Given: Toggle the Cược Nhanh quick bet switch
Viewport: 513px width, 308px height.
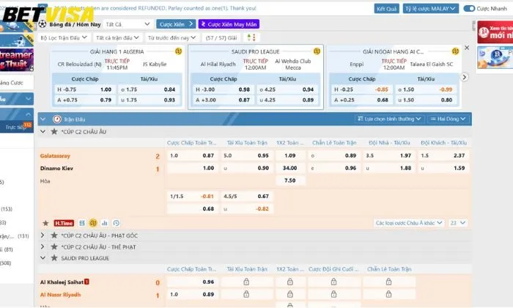Looking at the screenshot, I should point(469,9).
